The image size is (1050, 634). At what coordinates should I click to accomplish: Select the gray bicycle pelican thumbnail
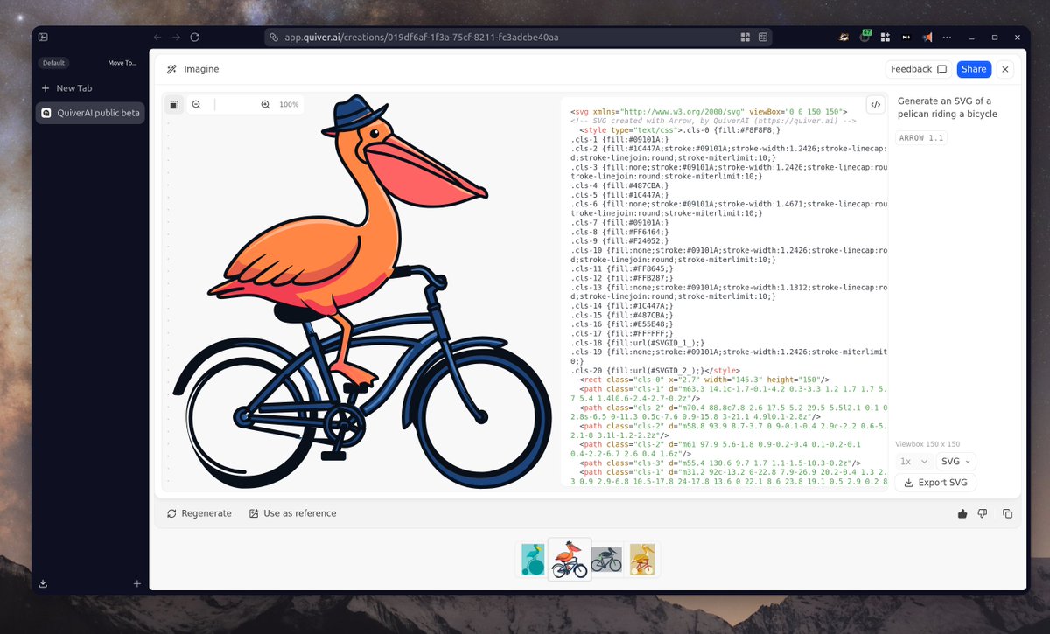point(606,559)
